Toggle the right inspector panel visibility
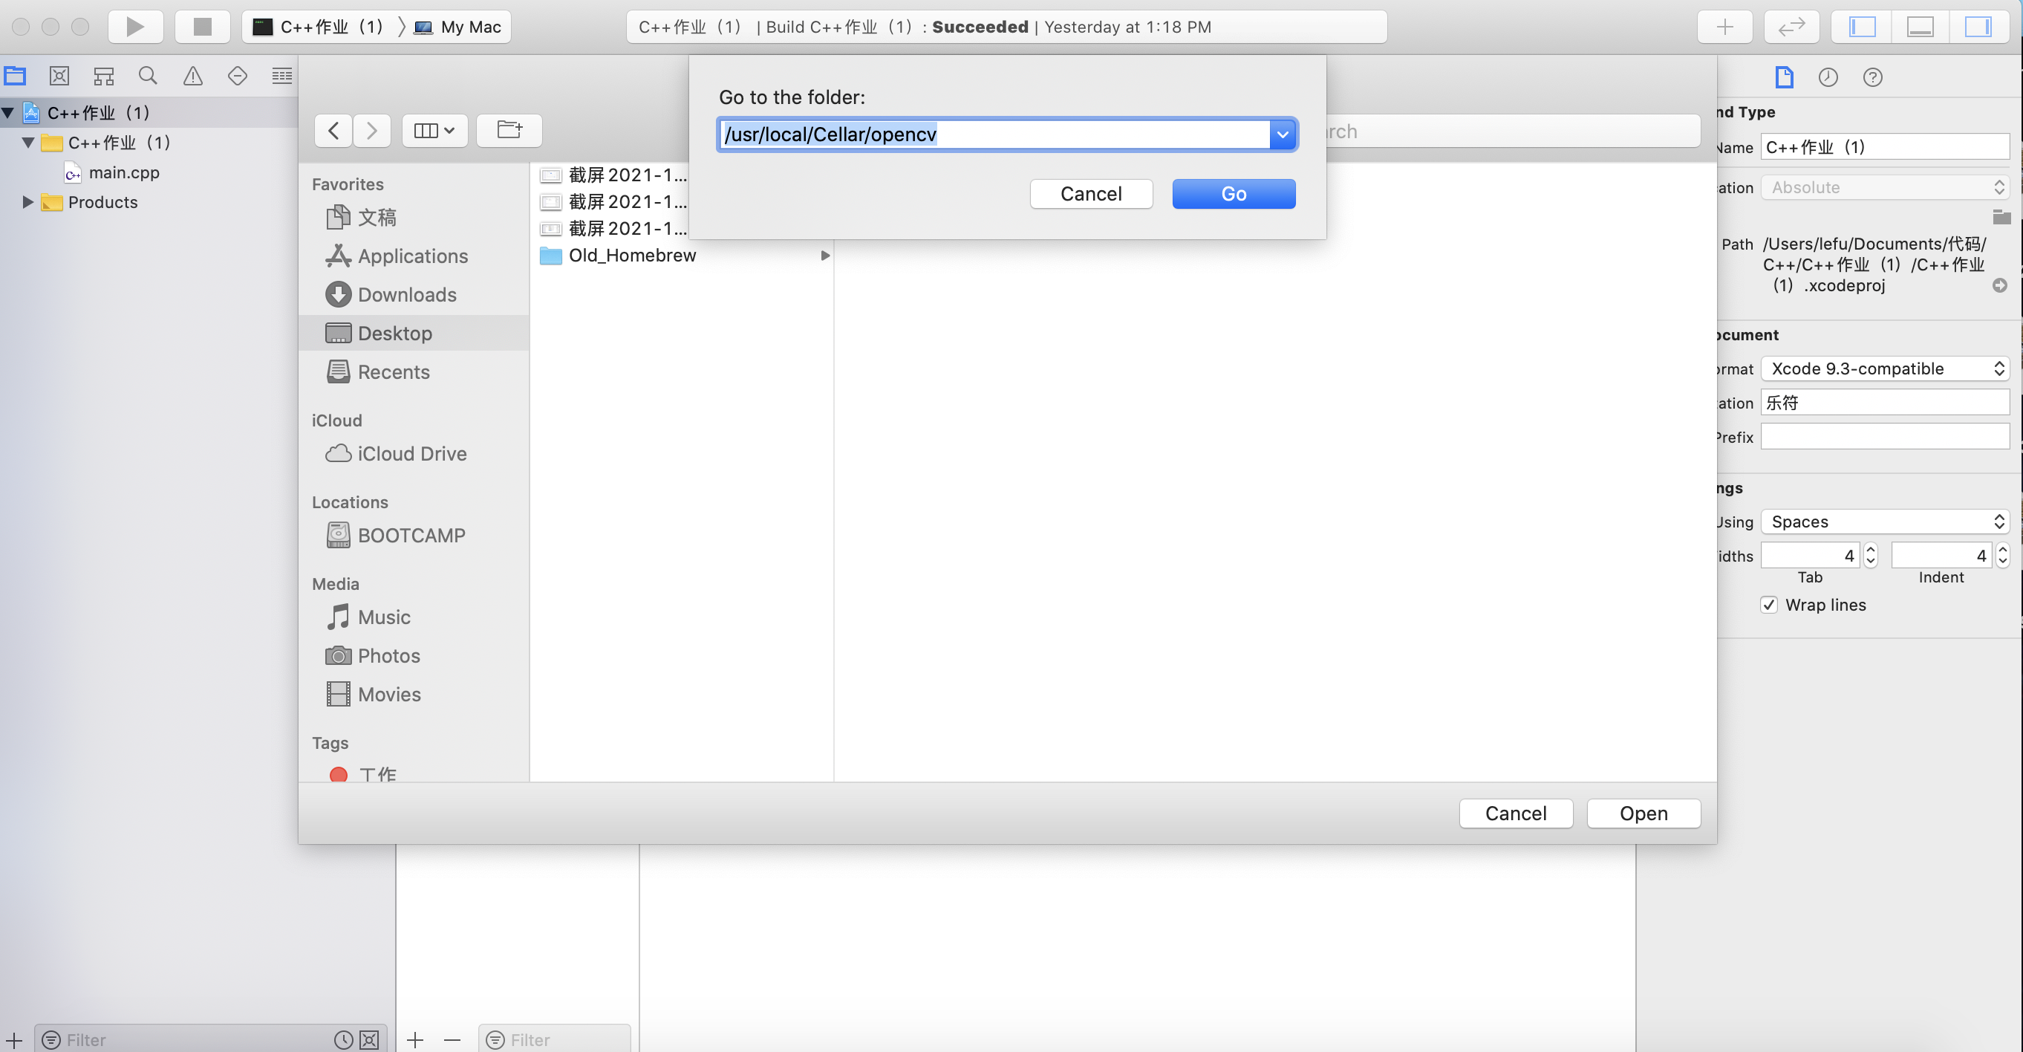Screen dimensions: 2023x1052 [1977, 27]
